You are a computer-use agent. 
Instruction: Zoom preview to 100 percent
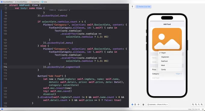196,104
